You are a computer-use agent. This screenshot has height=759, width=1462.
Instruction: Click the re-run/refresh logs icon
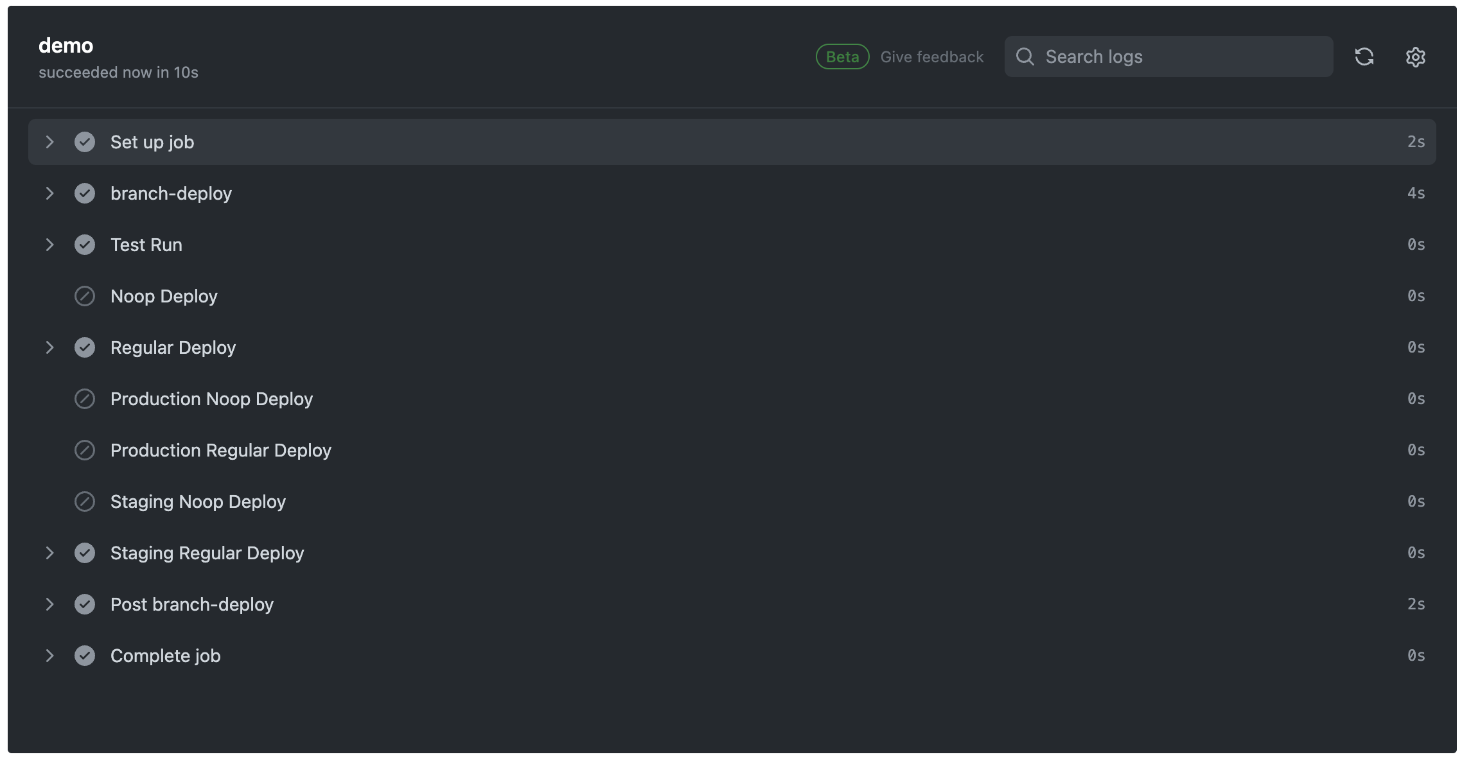(x=1364, y=57)
